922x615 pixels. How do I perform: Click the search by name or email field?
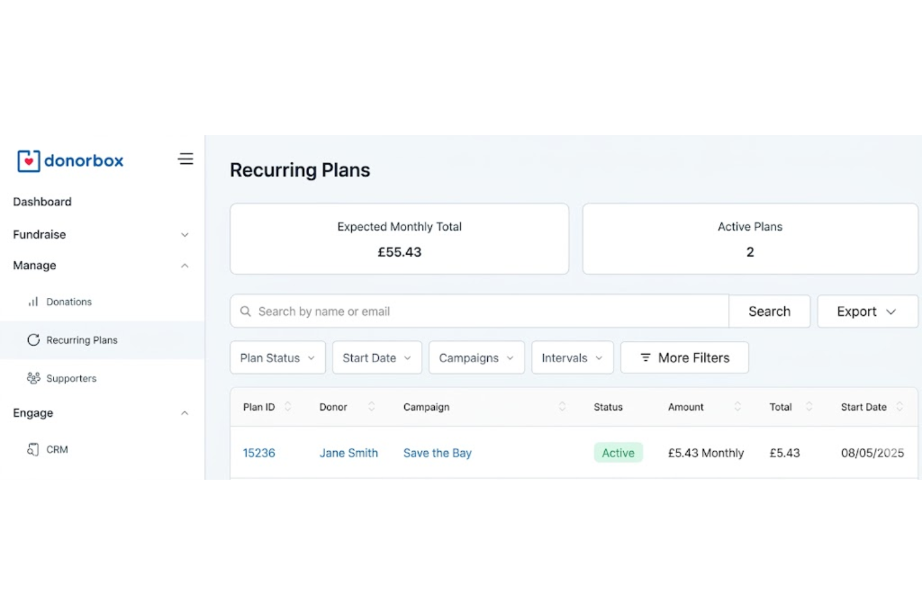[x=436, y=311]
